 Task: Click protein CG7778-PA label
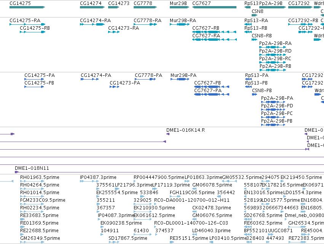148,75
